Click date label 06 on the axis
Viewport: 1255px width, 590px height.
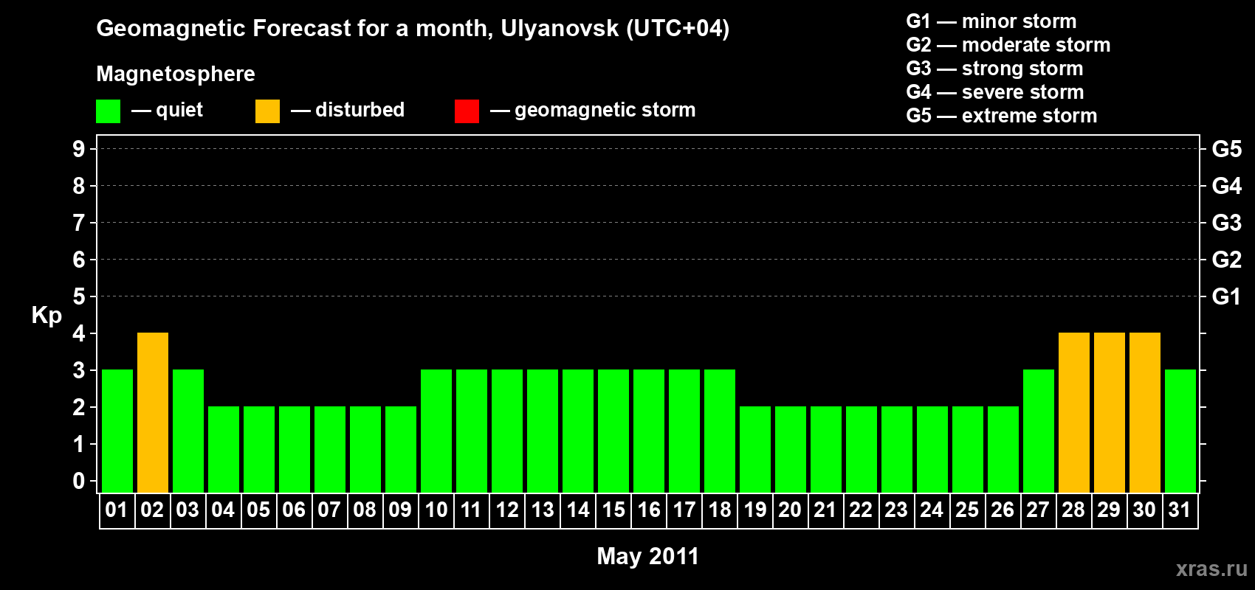click(294, 510)
